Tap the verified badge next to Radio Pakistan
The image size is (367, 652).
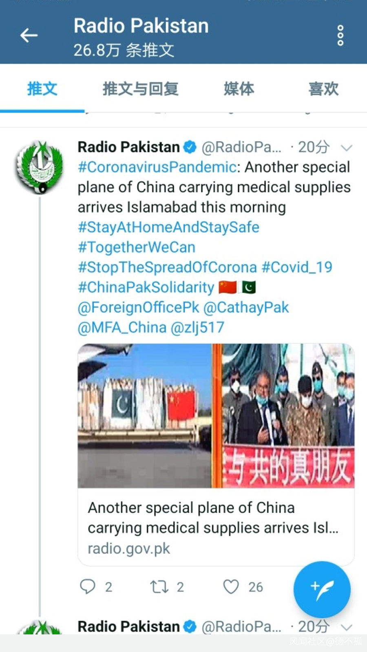[190, 147]
